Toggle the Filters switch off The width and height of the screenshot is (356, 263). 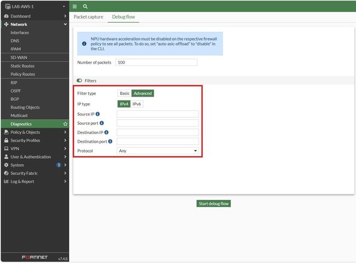79,81
